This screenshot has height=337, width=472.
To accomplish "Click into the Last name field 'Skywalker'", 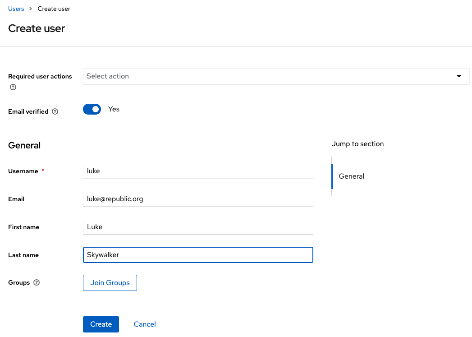I will tap(198, 255).
